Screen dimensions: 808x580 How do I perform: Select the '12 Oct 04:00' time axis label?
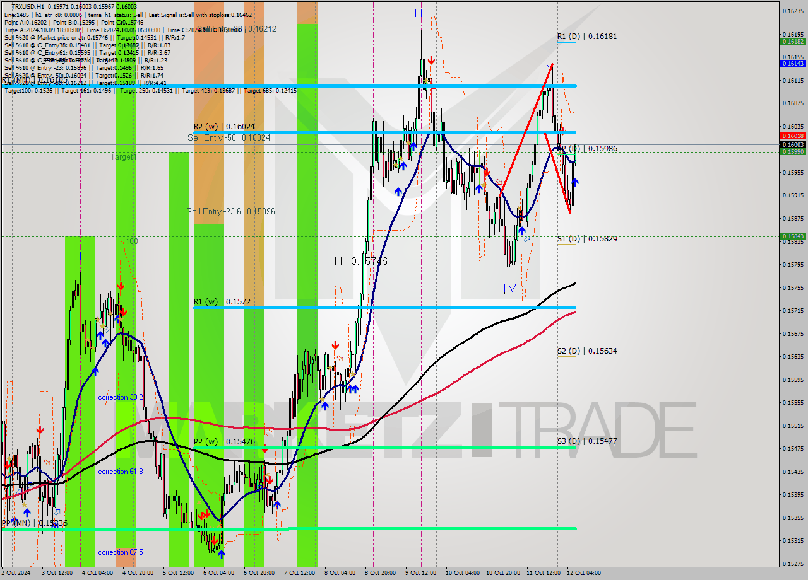tap(583, 573)
